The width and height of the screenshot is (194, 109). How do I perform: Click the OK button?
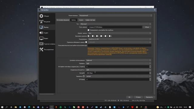click(129, 97)
